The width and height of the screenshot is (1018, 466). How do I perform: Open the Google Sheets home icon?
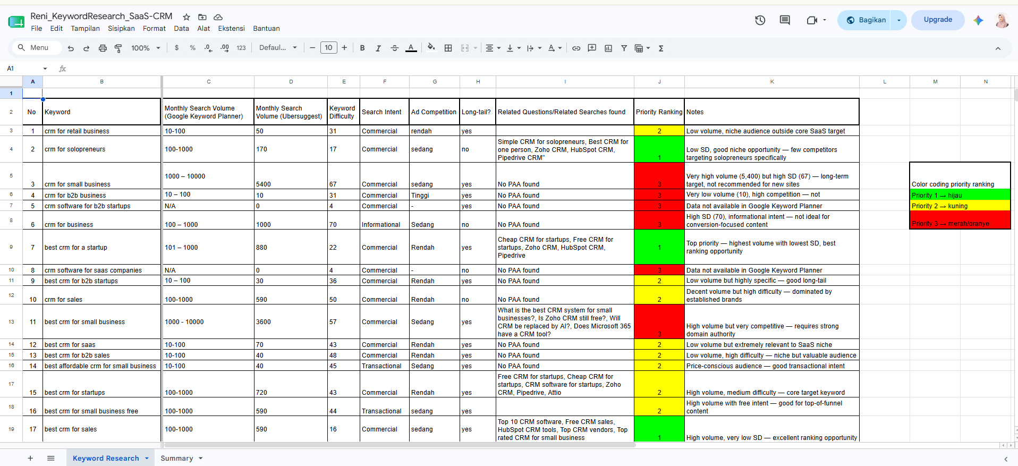(x=16, y=22)
